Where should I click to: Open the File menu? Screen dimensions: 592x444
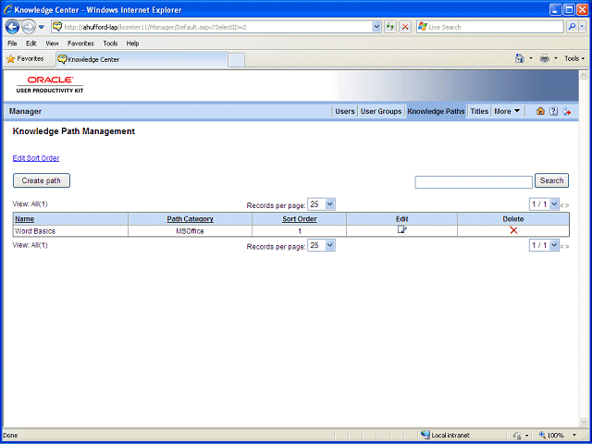pyautogui.click(x=12, y=43)
